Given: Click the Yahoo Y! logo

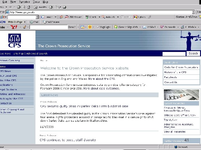Looking at the screenshot, I should pyautogui.click(x=14, y=27).
